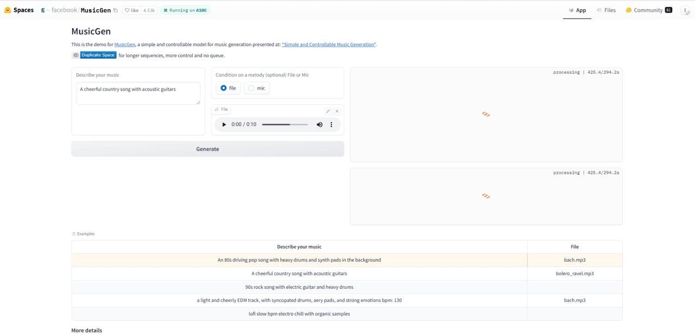
Task: Click the Running on A10G status badge
Action: (x=185, y=10)
